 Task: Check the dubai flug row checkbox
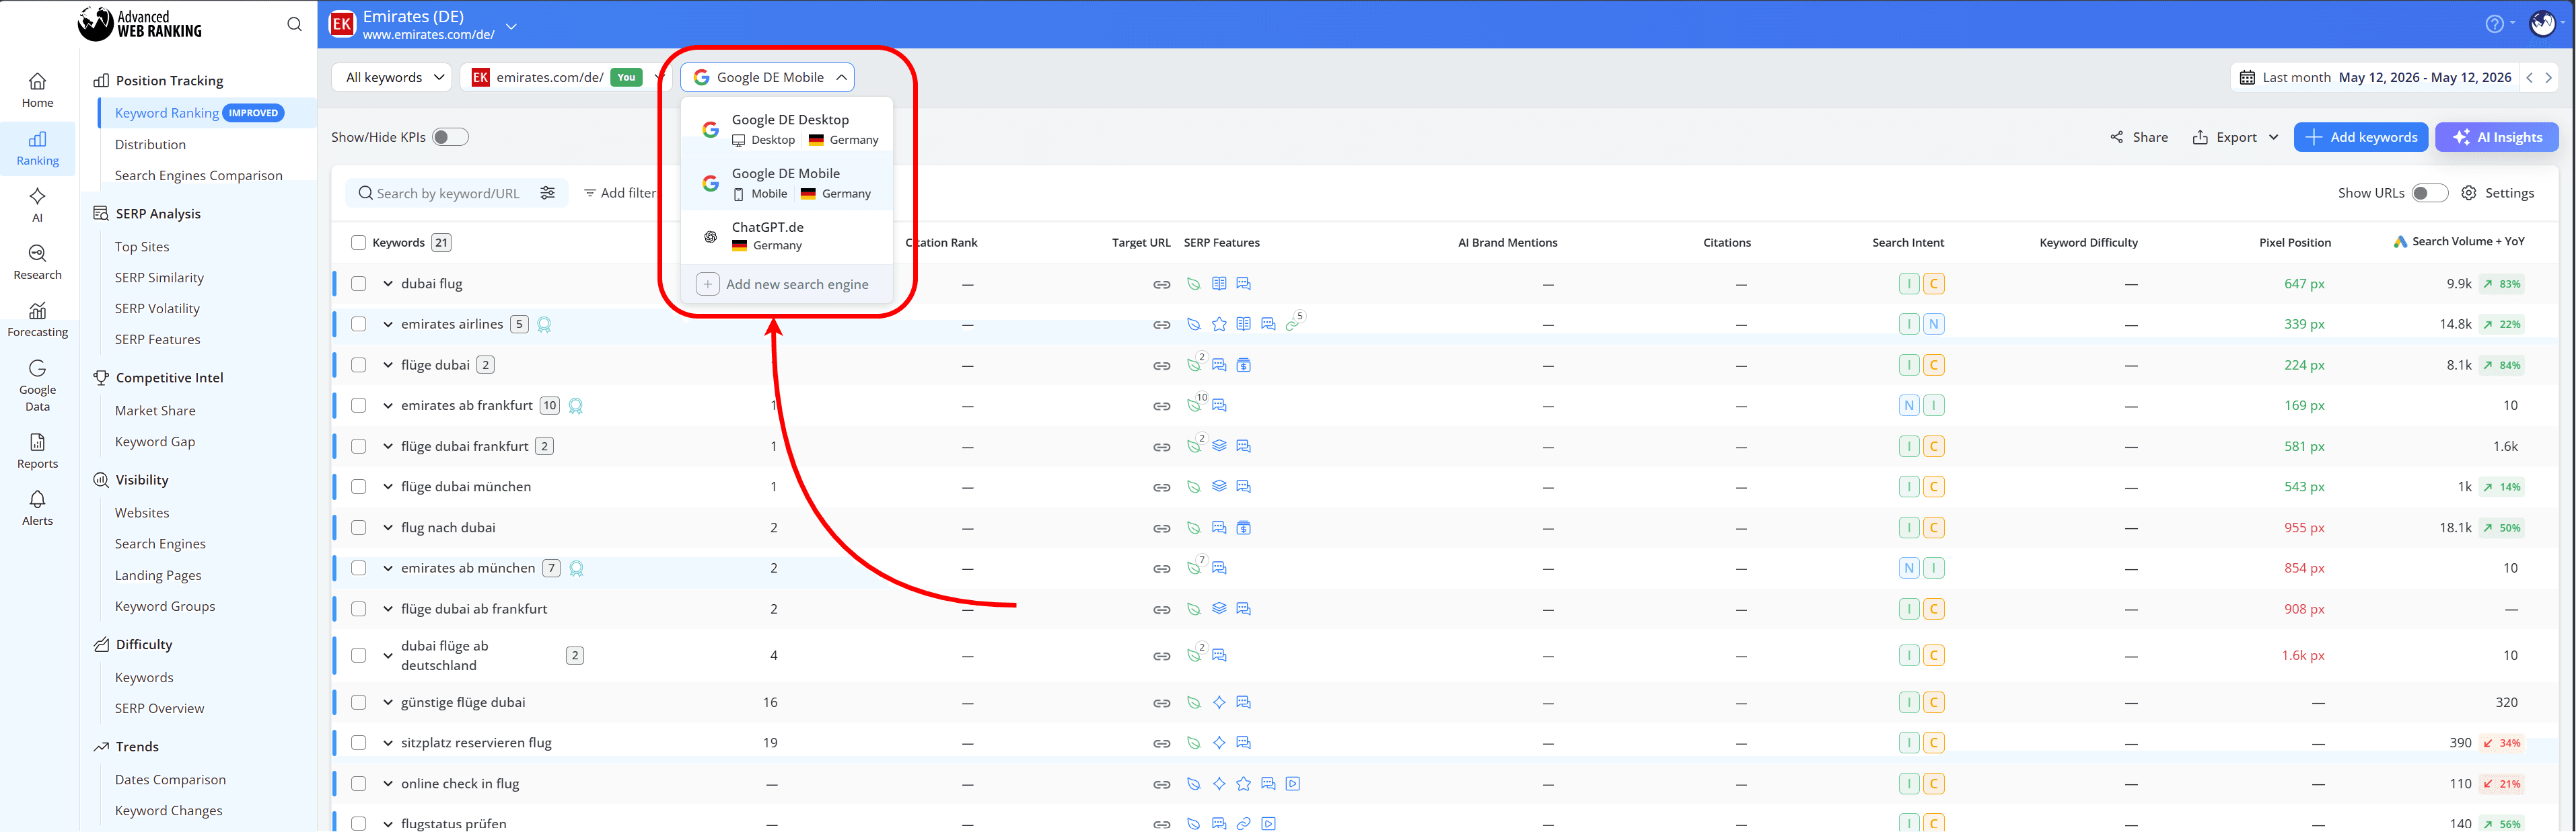point(358,284)
